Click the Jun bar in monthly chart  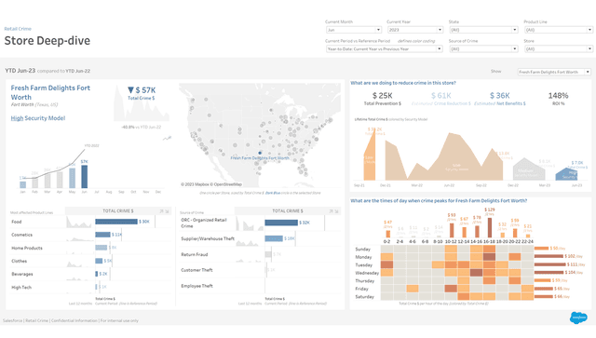pyautogui.click(x=85, y=176)
